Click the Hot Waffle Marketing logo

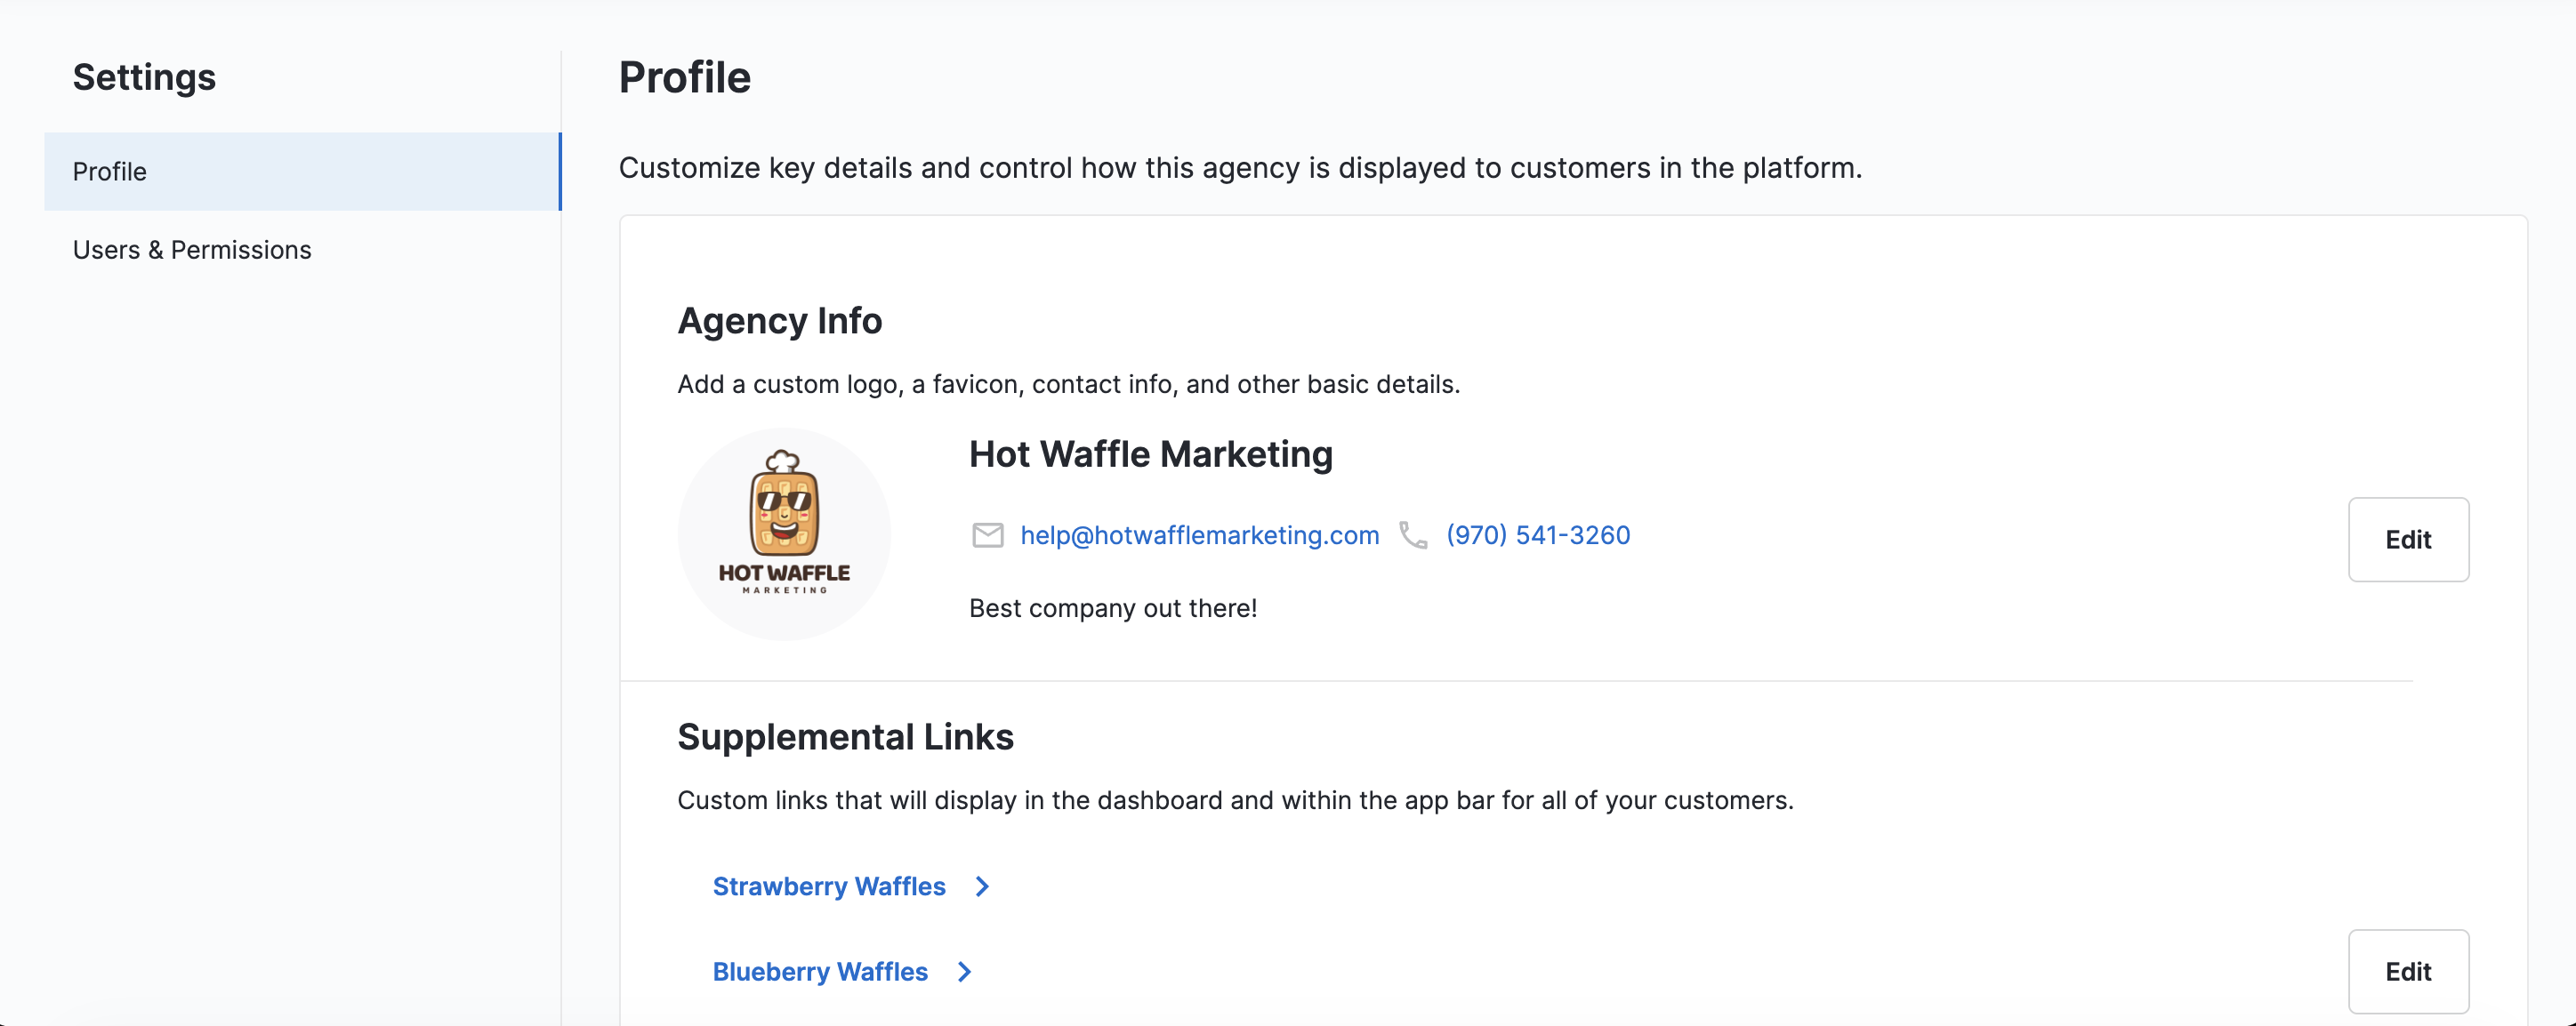click(784, 534)
